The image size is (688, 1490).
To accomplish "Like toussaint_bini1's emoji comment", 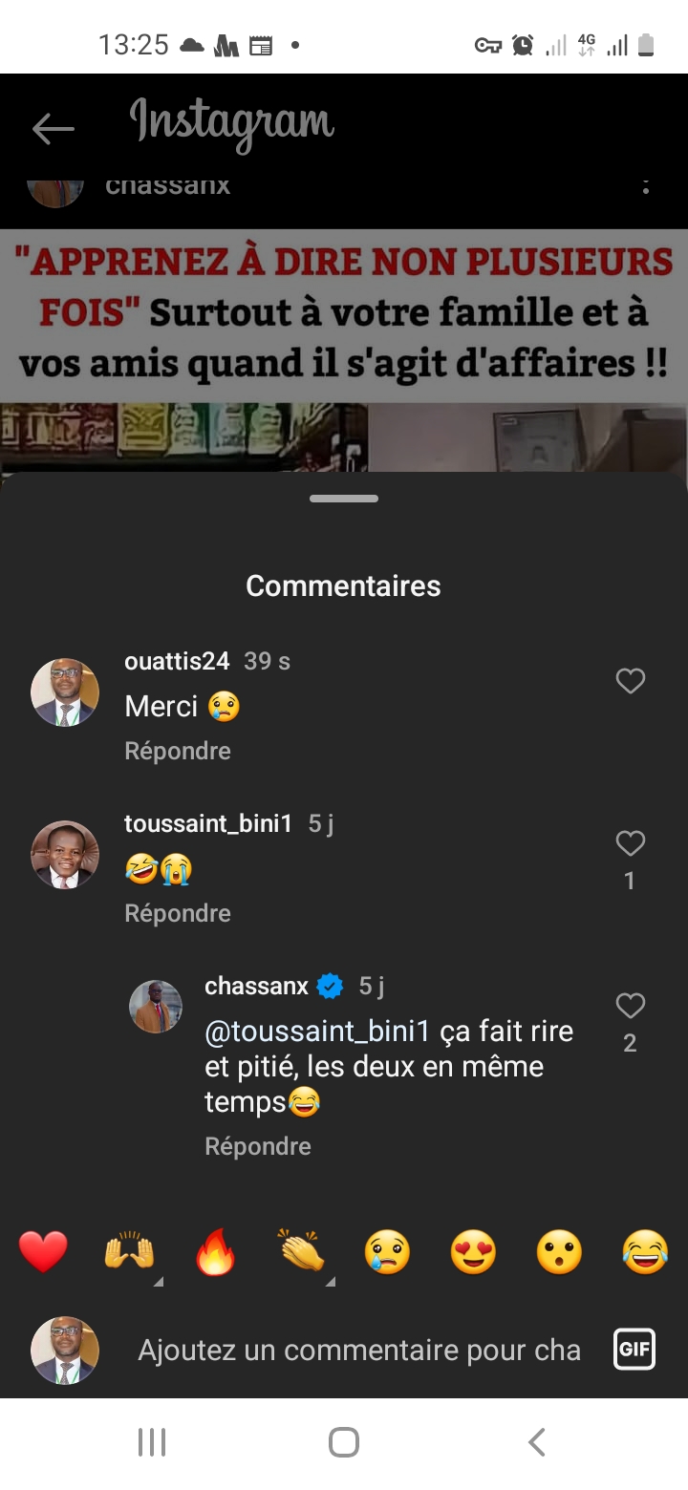I will click(631, 843).
